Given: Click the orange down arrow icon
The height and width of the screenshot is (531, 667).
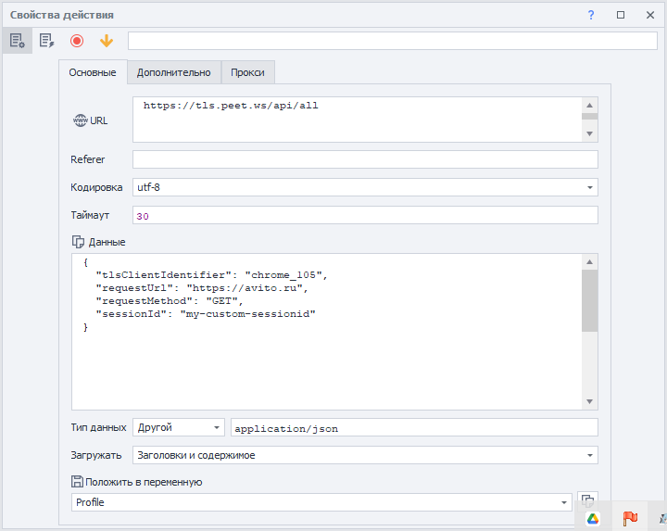Looking at the screenshot, I should [107, 41].
